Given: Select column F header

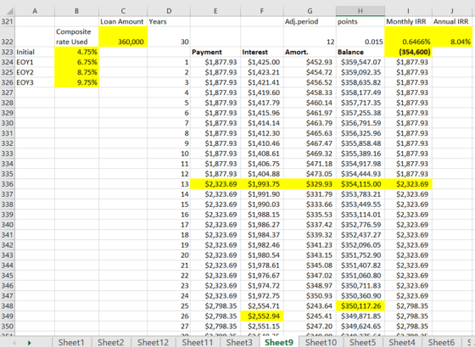Looking at the screenshot, I should pyautogui.click(x=262, y=11).
